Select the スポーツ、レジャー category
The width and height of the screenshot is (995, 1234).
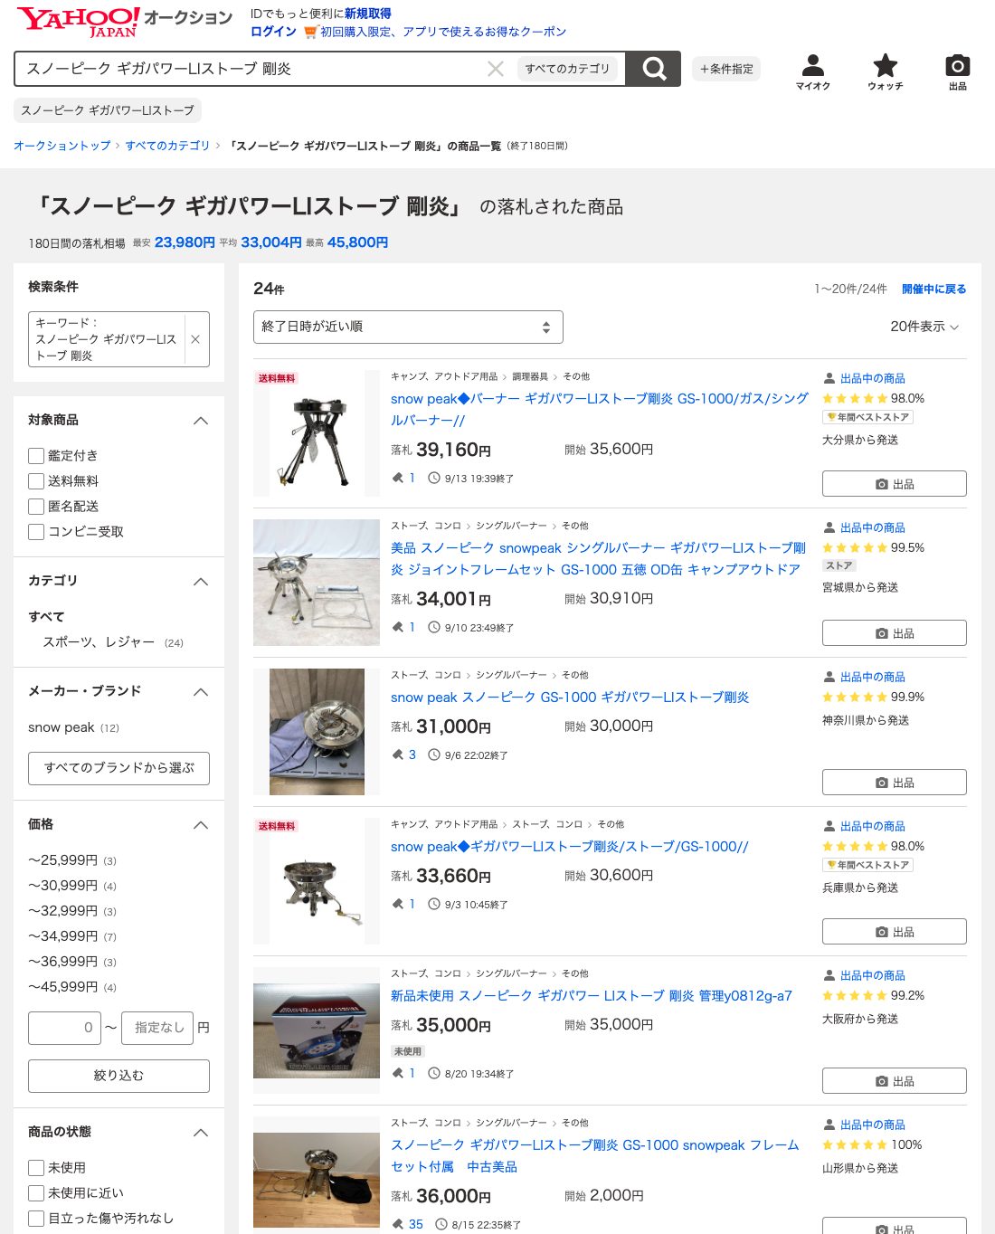click(99, 642)
